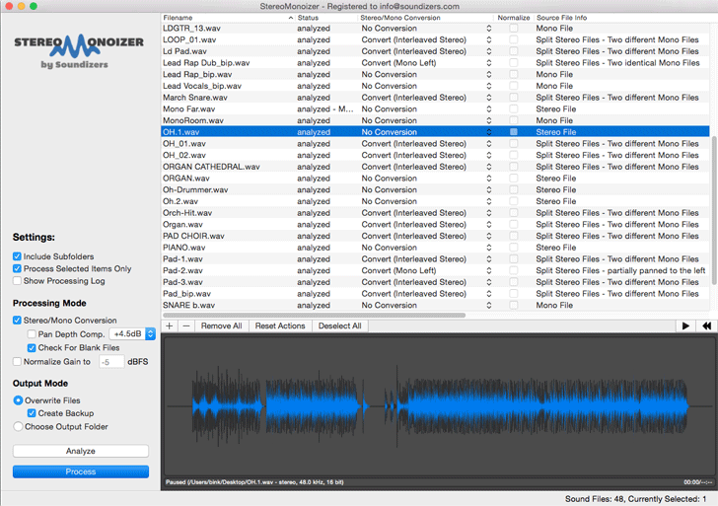Toggle Stereo/Mono Conversion checkbox
Screen dimensions: 718x506
[x=17, y=321]
